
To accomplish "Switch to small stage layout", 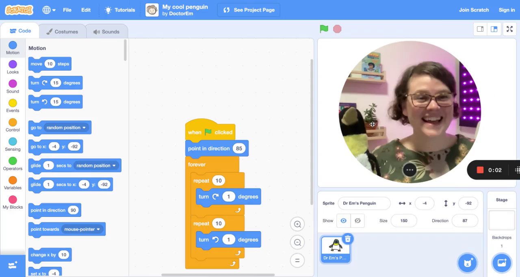I will (480, 29).
